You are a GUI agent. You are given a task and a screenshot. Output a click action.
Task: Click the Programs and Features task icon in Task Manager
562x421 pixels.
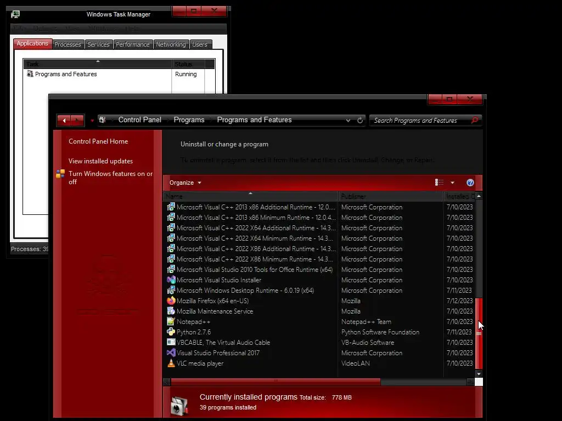pos(30,74)
